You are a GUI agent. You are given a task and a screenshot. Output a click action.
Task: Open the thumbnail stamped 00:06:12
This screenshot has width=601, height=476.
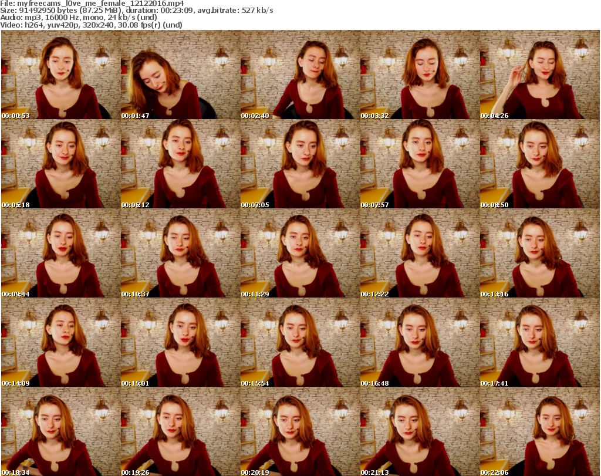point(181,164)
